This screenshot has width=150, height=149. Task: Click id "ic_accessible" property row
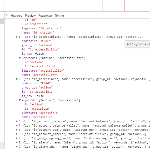pyautogui.click(x=38, y=92)
